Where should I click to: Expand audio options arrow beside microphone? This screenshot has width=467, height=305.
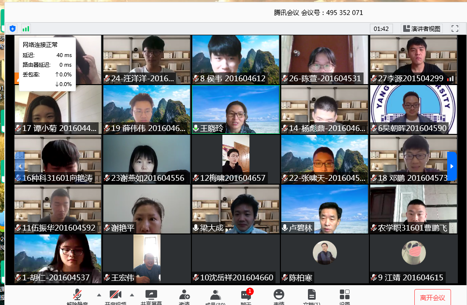pos(99,294)
